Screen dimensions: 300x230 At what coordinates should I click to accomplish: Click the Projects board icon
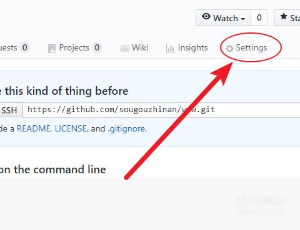coord(52,49)
